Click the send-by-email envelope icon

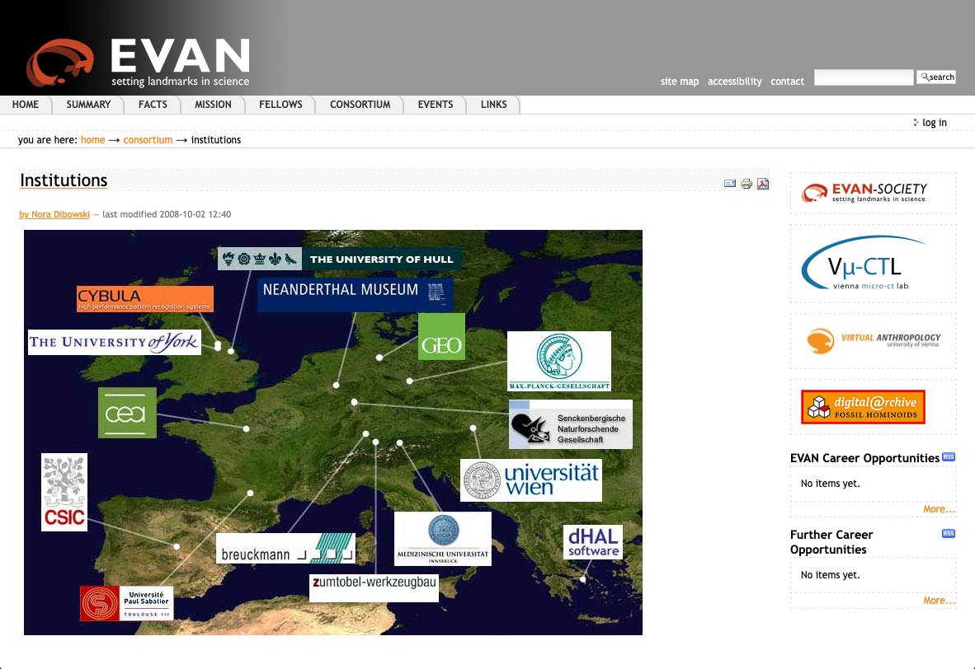[x=730, y=184]
